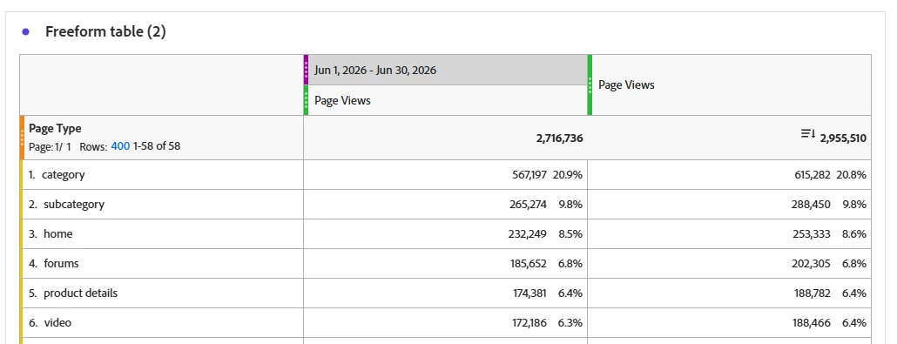897x344 pixels.
Task: Click the blue dot beside Freeform table title
Action: pos(25,32)
